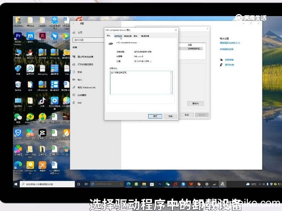Click 确定 (OK) in HID-compliant mouse properties

click(155, 116)
